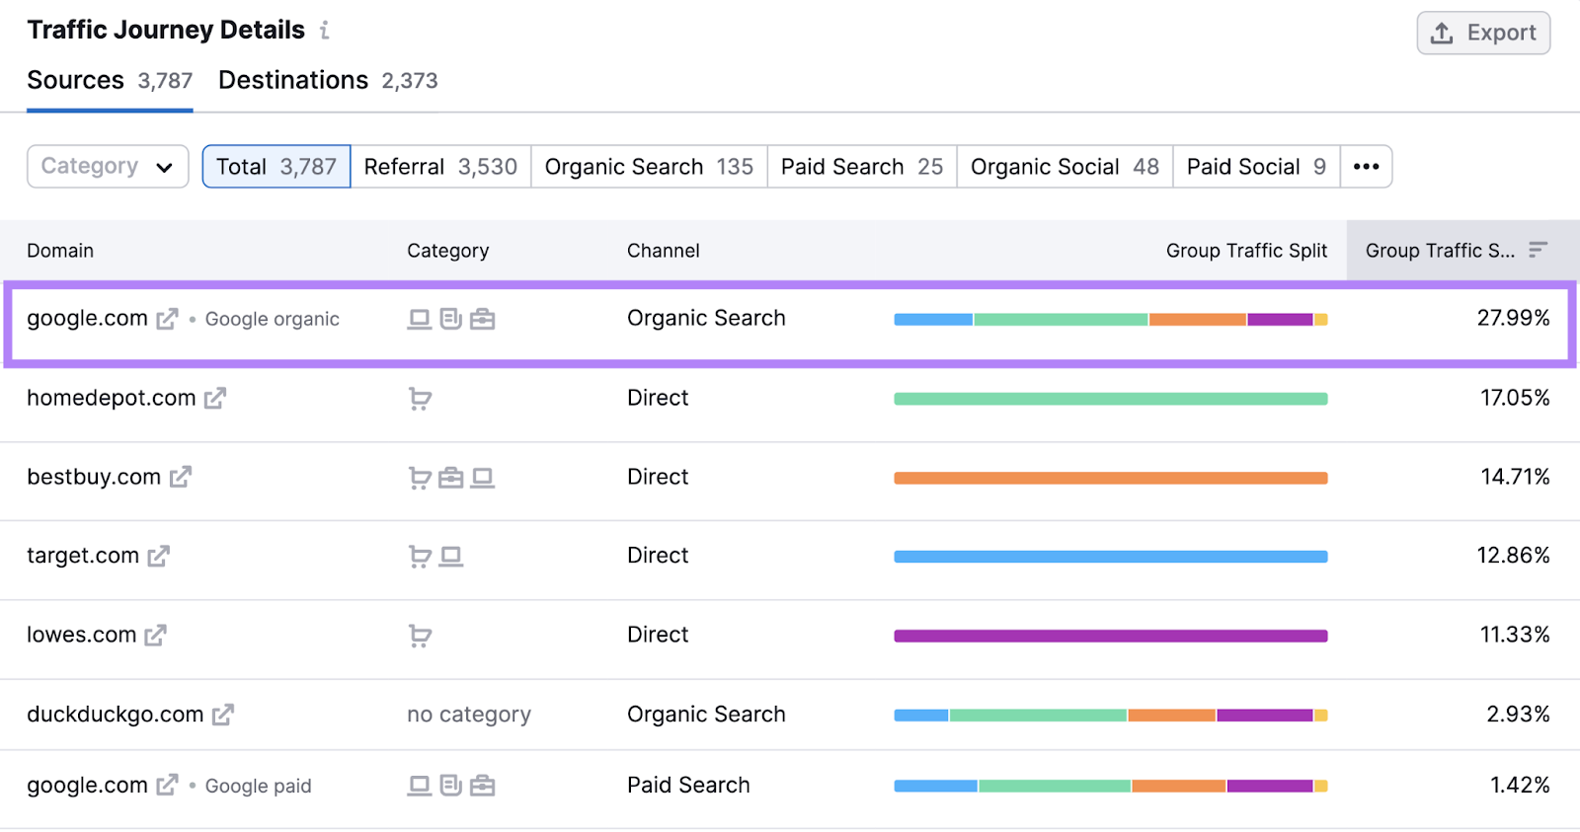Open the three-dots more channels menu

tap(1366, 167)
